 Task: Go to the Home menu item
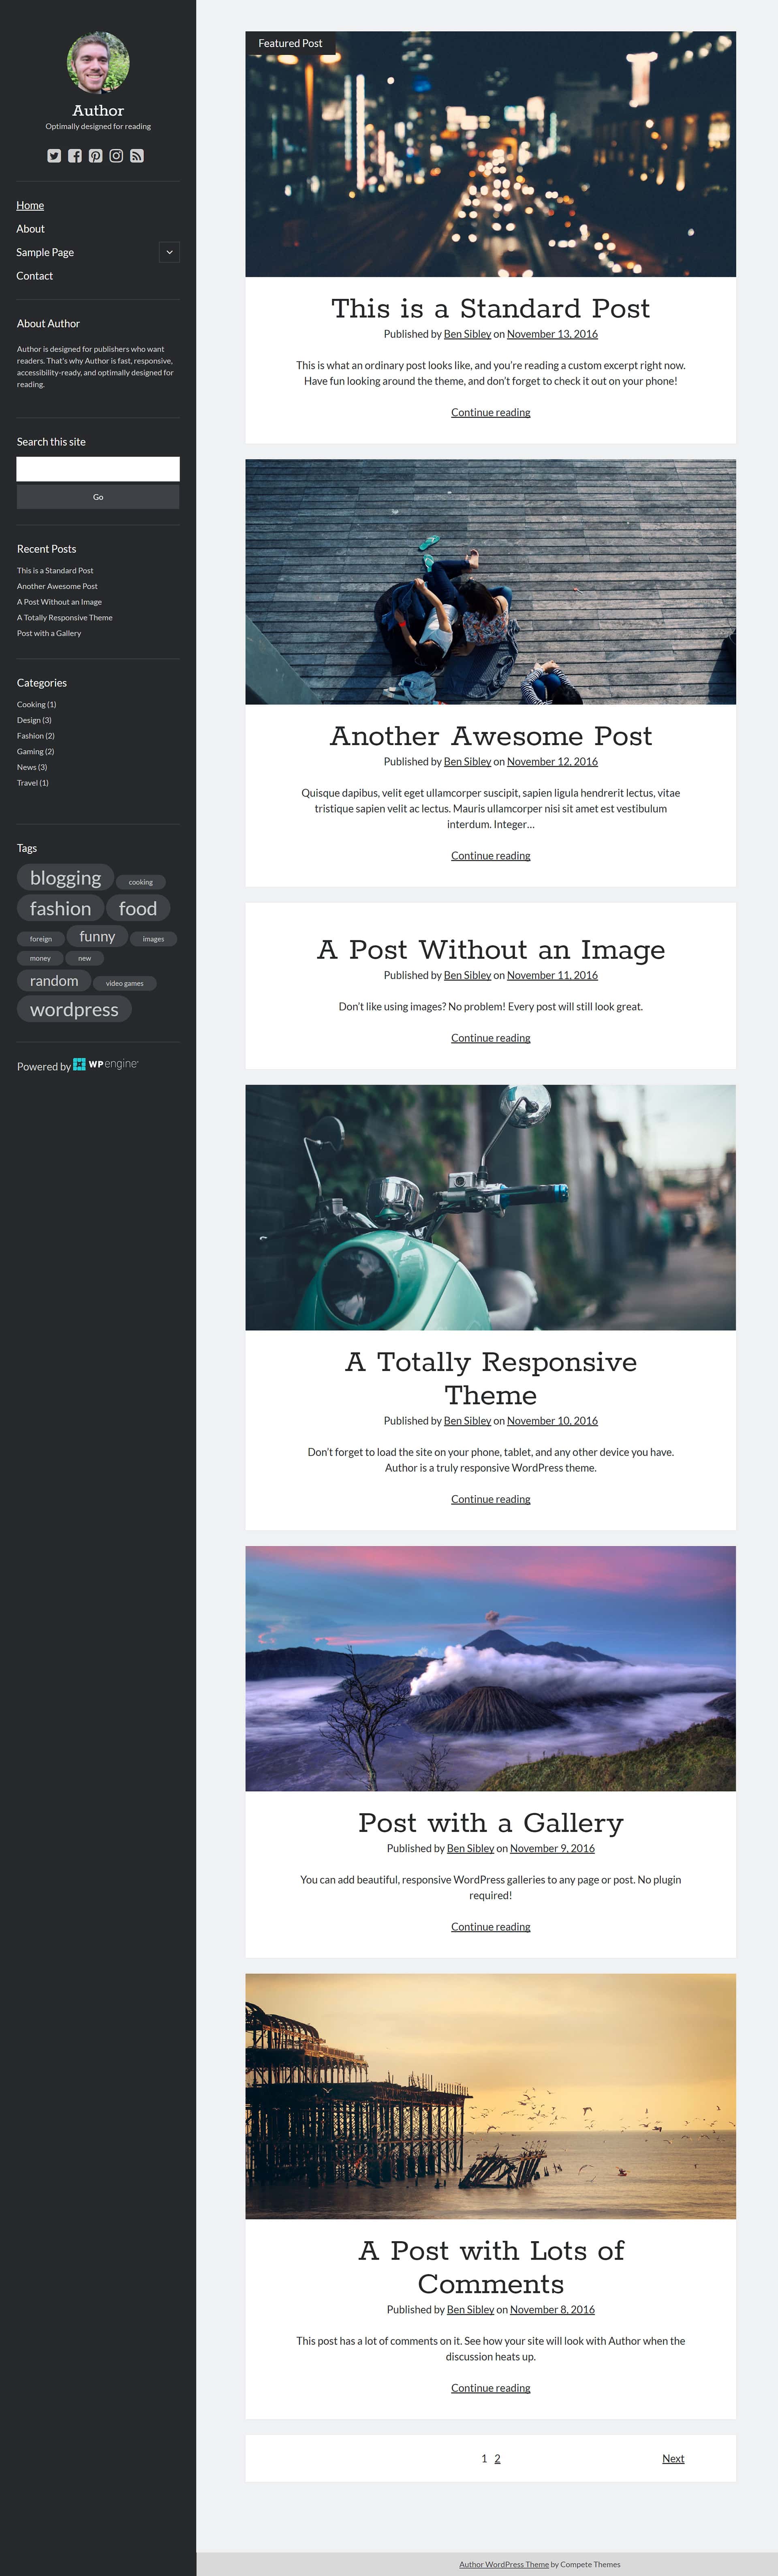(x=30, y=205)
